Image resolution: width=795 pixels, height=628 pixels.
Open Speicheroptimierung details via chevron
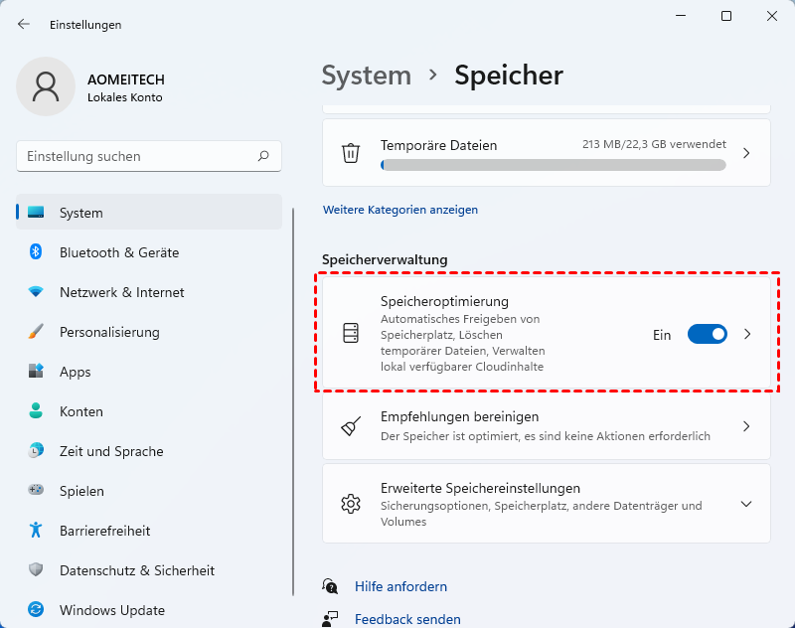747,334
